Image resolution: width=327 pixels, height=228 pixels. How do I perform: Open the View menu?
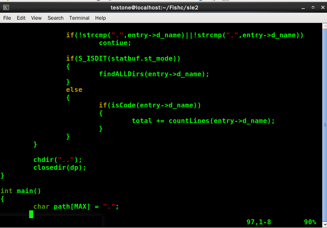[x=37, y=18]
